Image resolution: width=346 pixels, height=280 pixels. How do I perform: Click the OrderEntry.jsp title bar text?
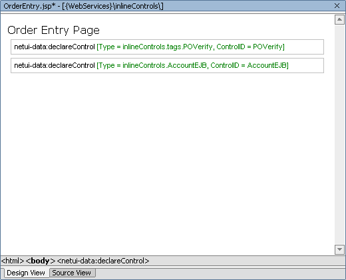click(x=83, y=6)
